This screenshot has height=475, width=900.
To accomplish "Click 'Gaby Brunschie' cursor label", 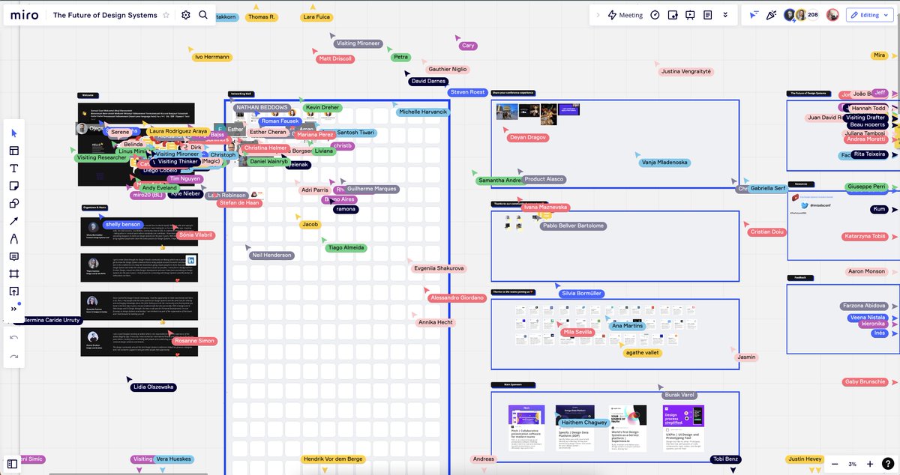I will click(865, 382).
